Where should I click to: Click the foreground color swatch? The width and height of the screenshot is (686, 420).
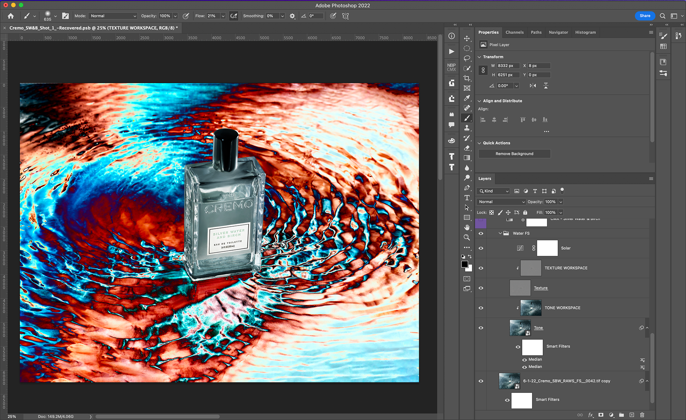(x=464, y=264)
